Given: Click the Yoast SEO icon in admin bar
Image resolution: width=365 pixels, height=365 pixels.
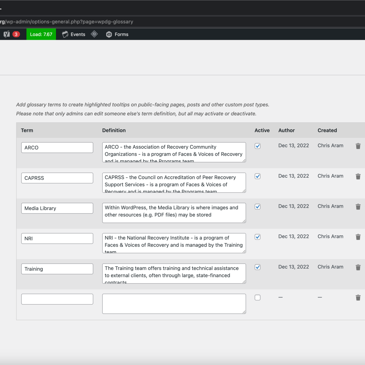Looking at the screenshot, I should [7, 34].
